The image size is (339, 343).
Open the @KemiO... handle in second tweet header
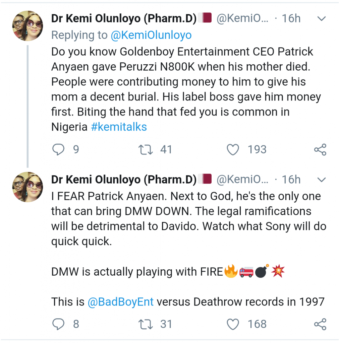tap(242, 180)
